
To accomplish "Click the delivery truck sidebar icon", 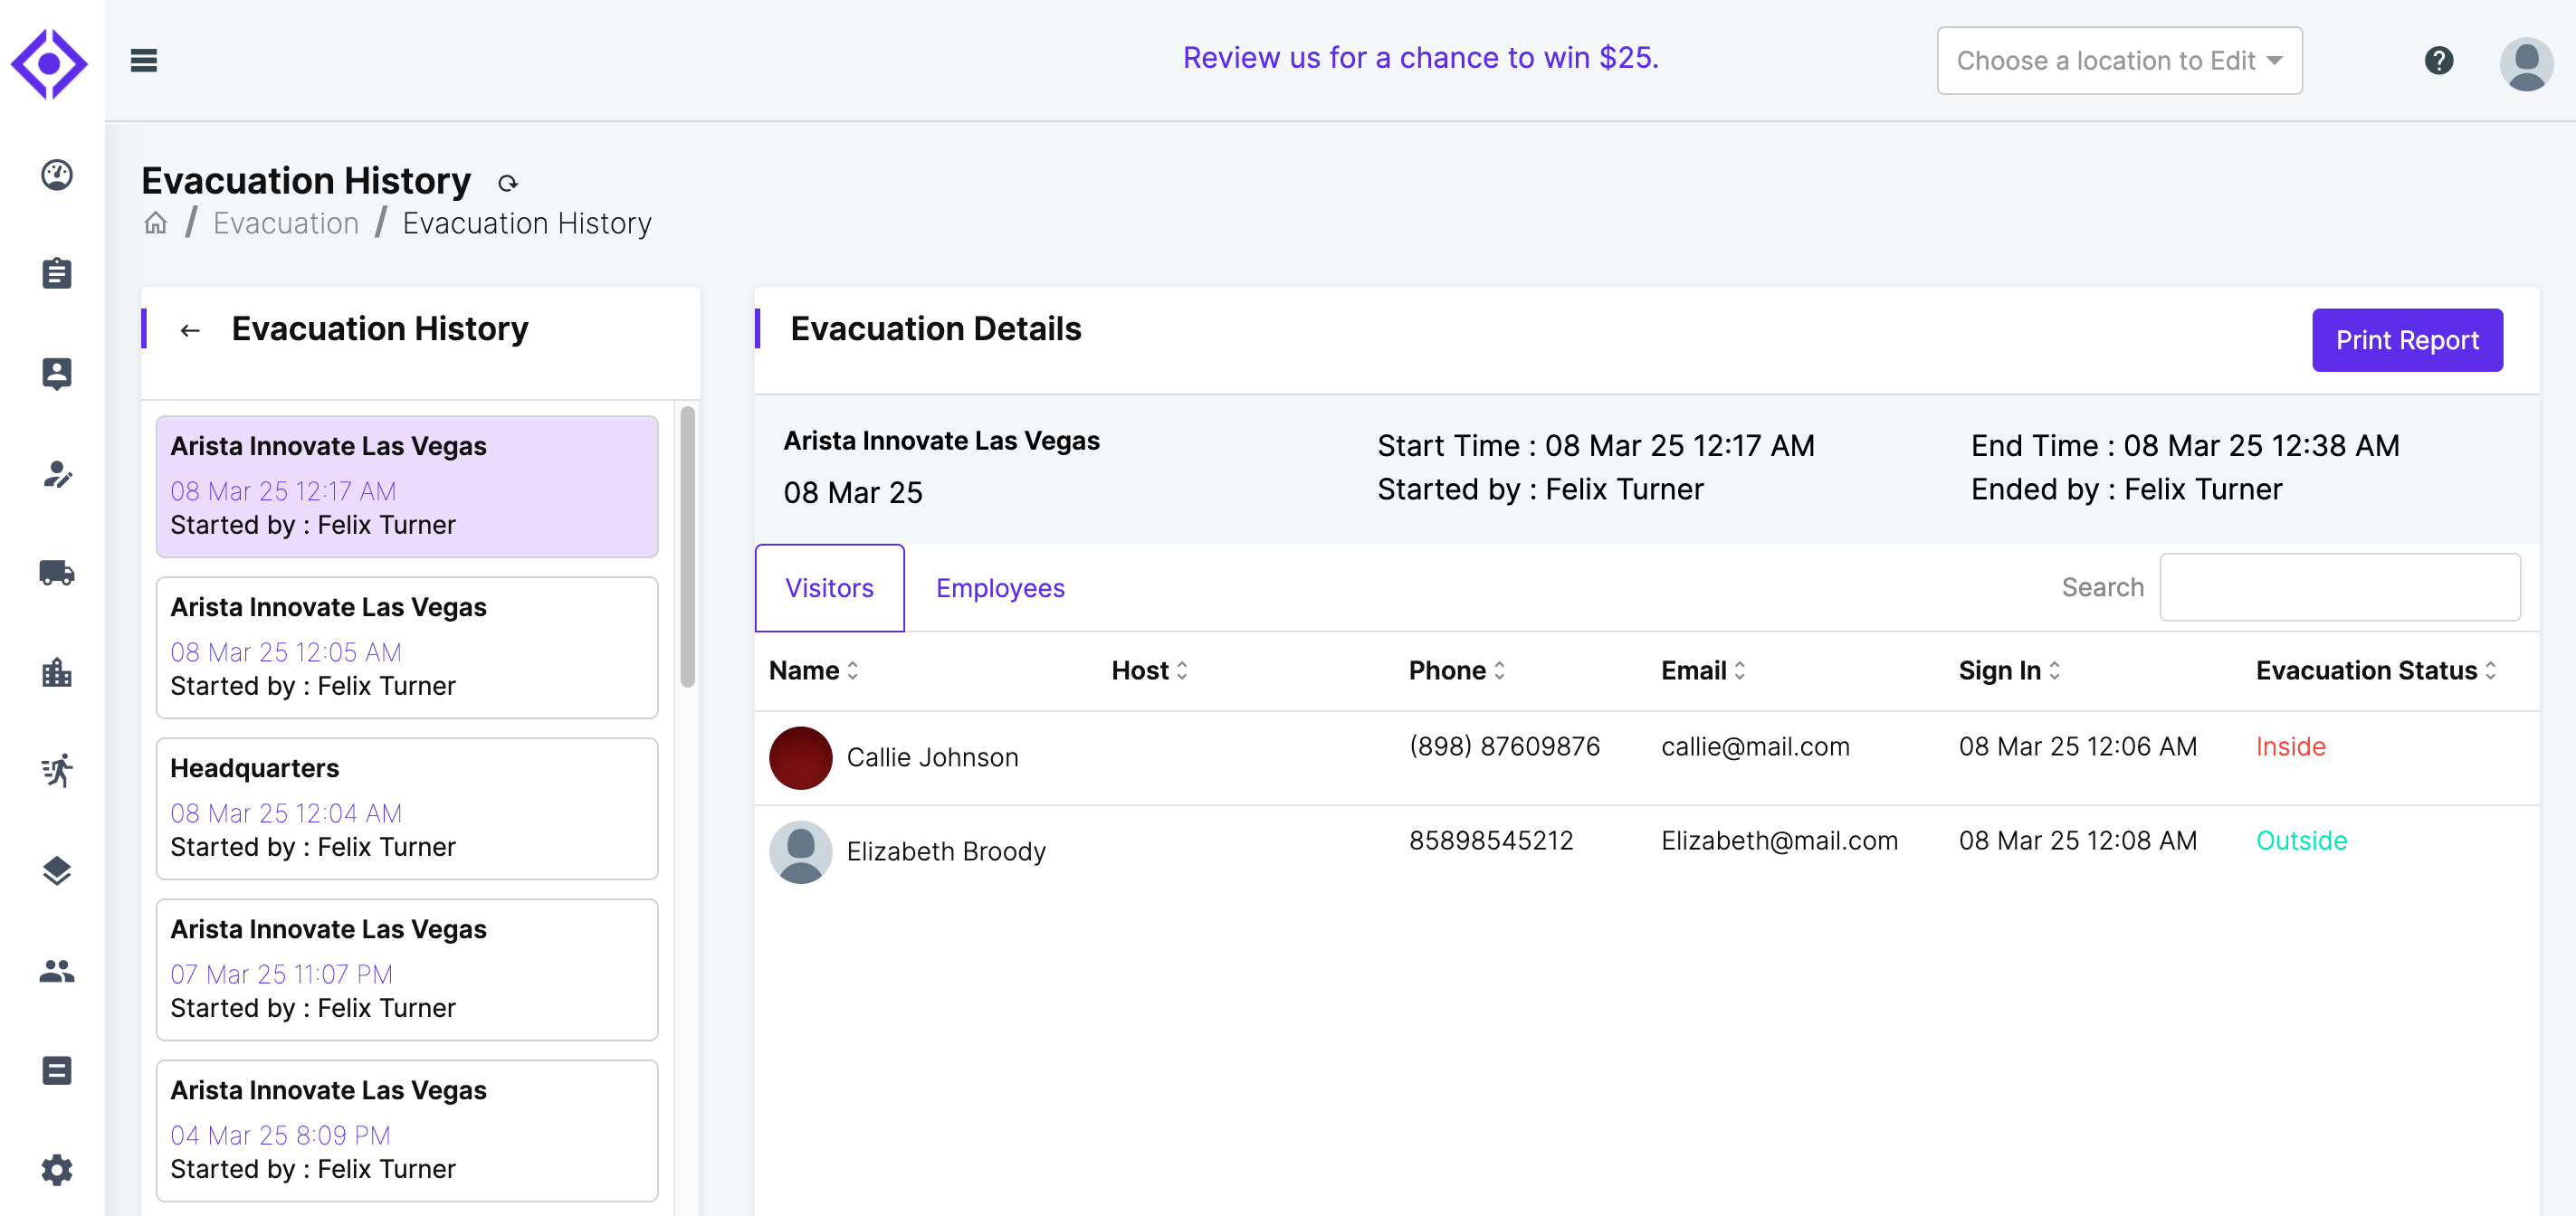I will point(57,572).
